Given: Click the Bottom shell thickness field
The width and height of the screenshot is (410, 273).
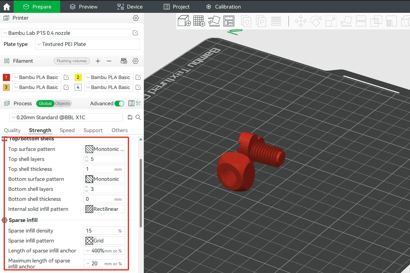Looking at the screenshot, I should point(104,199).
